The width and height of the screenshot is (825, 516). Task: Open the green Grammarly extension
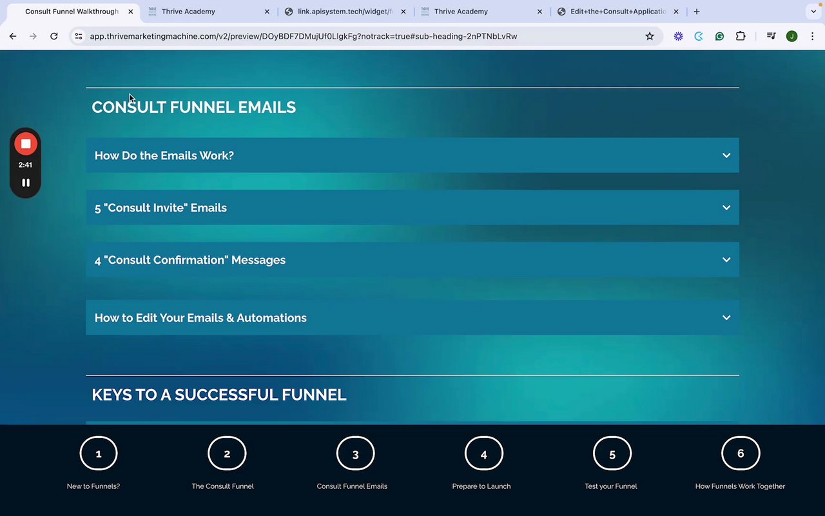[719, 36]
